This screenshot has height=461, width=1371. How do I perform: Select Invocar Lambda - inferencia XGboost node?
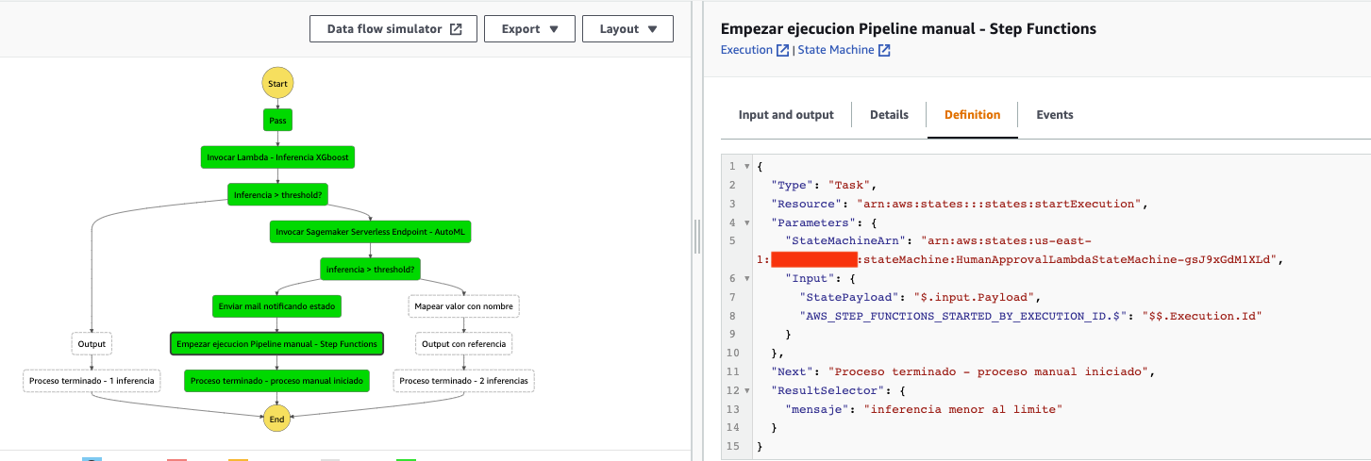click(x=277, y=157)
